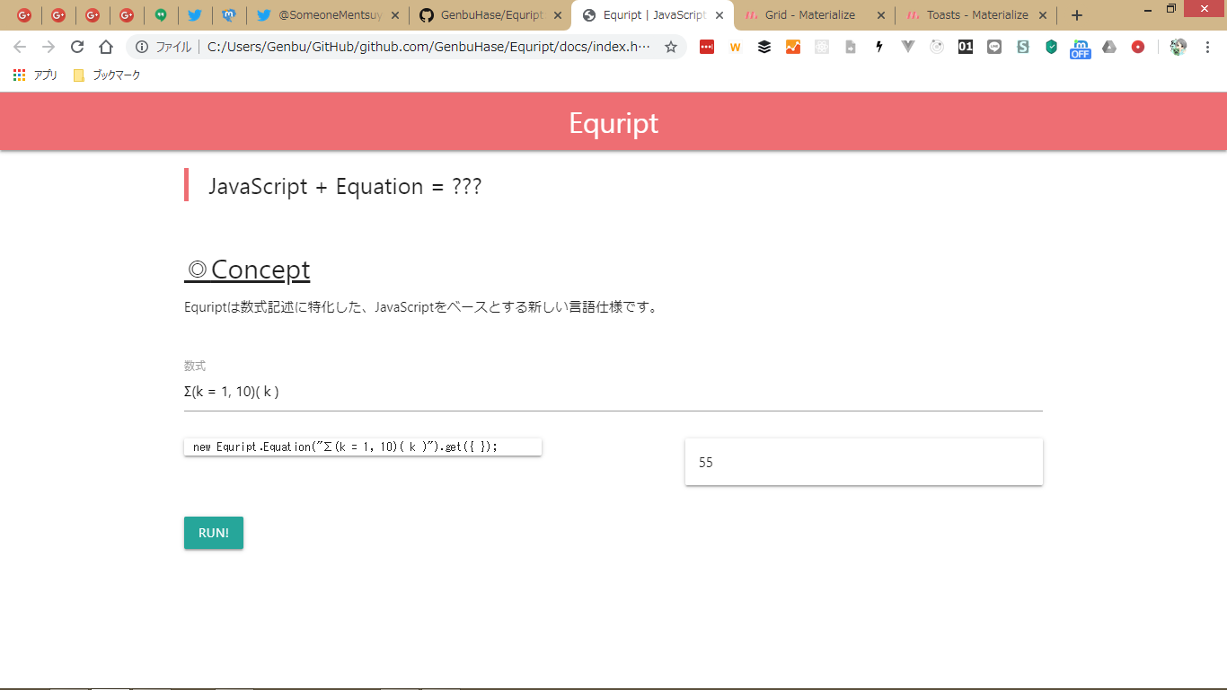Switch to the Grid - Materialize tab
The height and width of the screenshot is (690, 1227).
(x=808, y=15)
